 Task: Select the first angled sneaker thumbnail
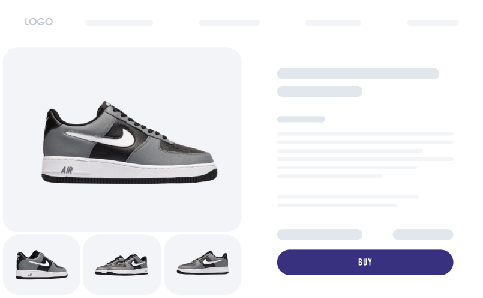click(x=41, y=264)
